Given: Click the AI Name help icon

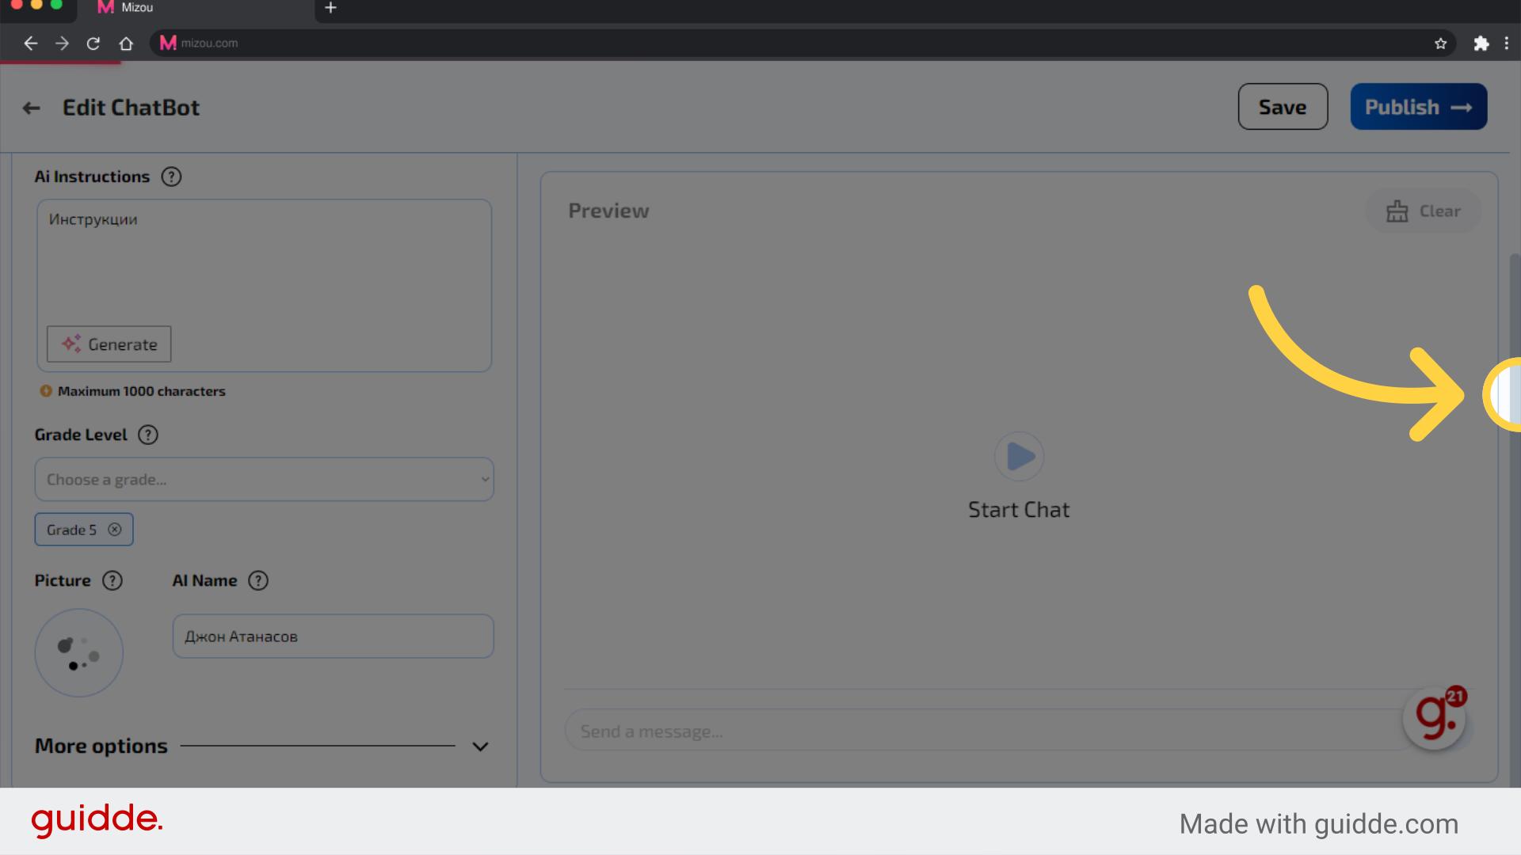Looking at the screenshot, I should 258,580.
